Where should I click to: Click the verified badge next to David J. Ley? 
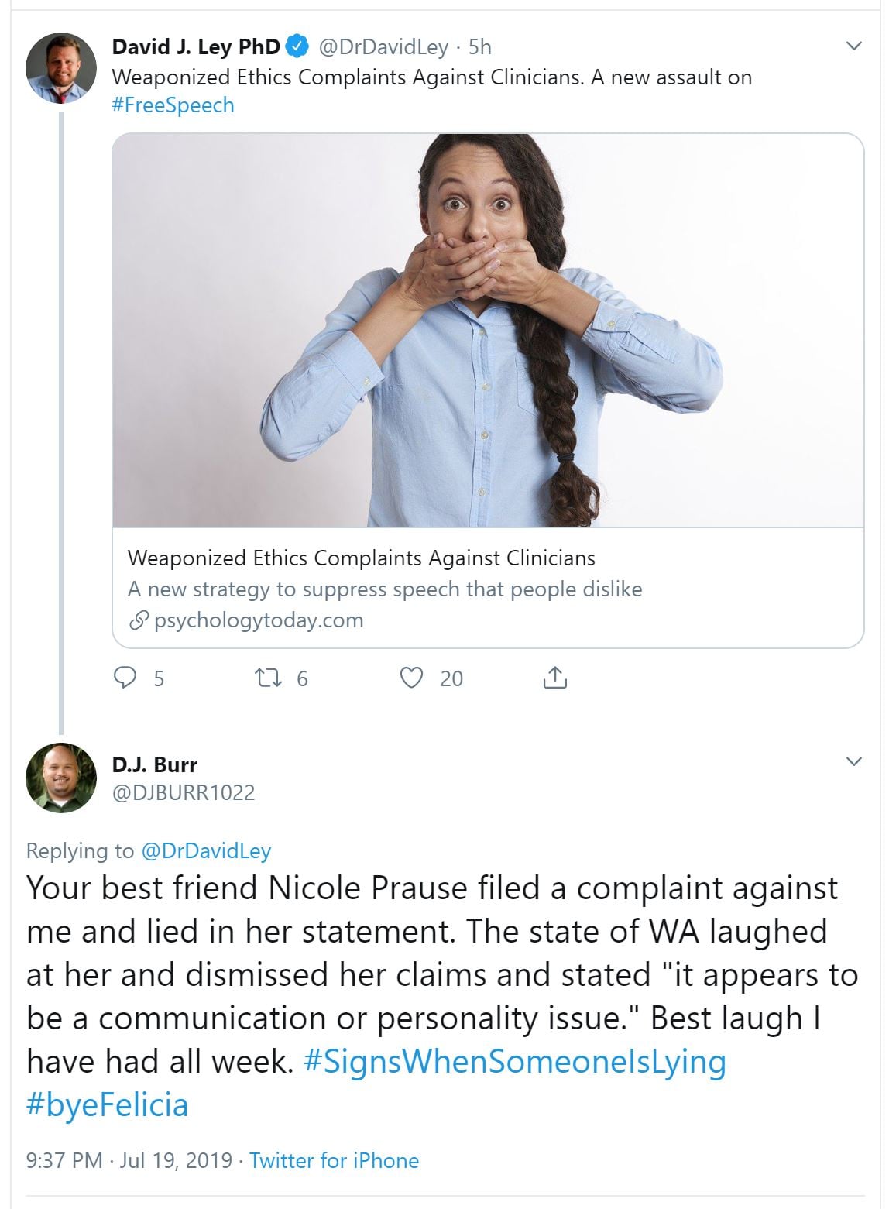(297, 47)
